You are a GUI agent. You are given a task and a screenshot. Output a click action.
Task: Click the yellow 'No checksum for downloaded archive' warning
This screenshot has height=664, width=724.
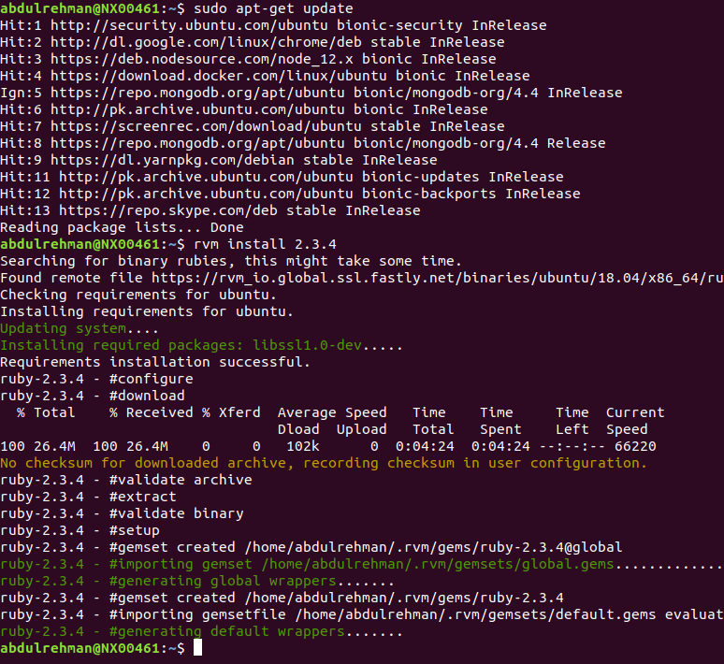click(x=324, y=463)
